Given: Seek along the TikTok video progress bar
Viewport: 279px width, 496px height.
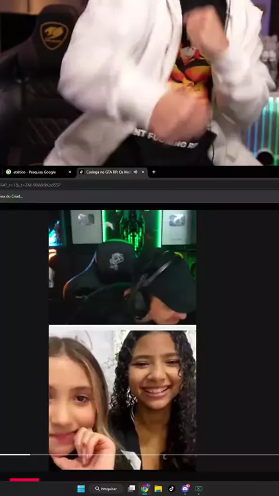Looking at the screenshot, I should 139,455.
